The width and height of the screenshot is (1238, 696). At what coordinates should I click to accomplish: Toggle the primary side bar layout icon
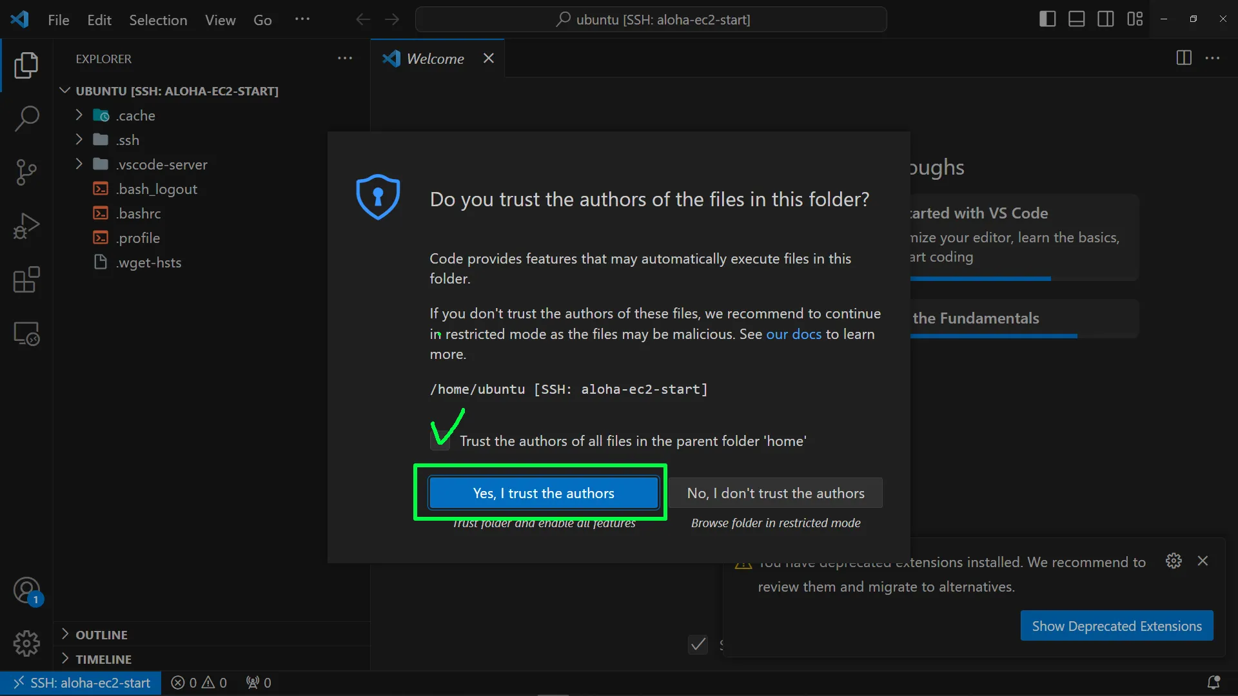tap(1047, 19)
